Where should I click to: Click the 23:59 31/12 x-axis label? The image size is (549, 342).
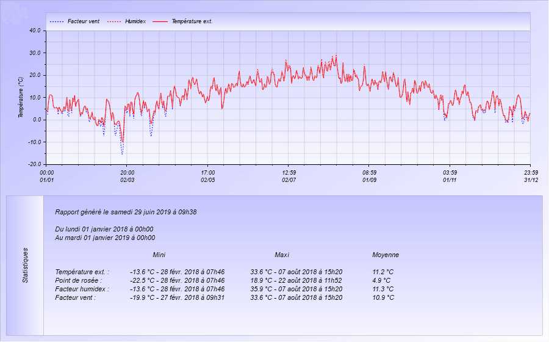(530, 176)
